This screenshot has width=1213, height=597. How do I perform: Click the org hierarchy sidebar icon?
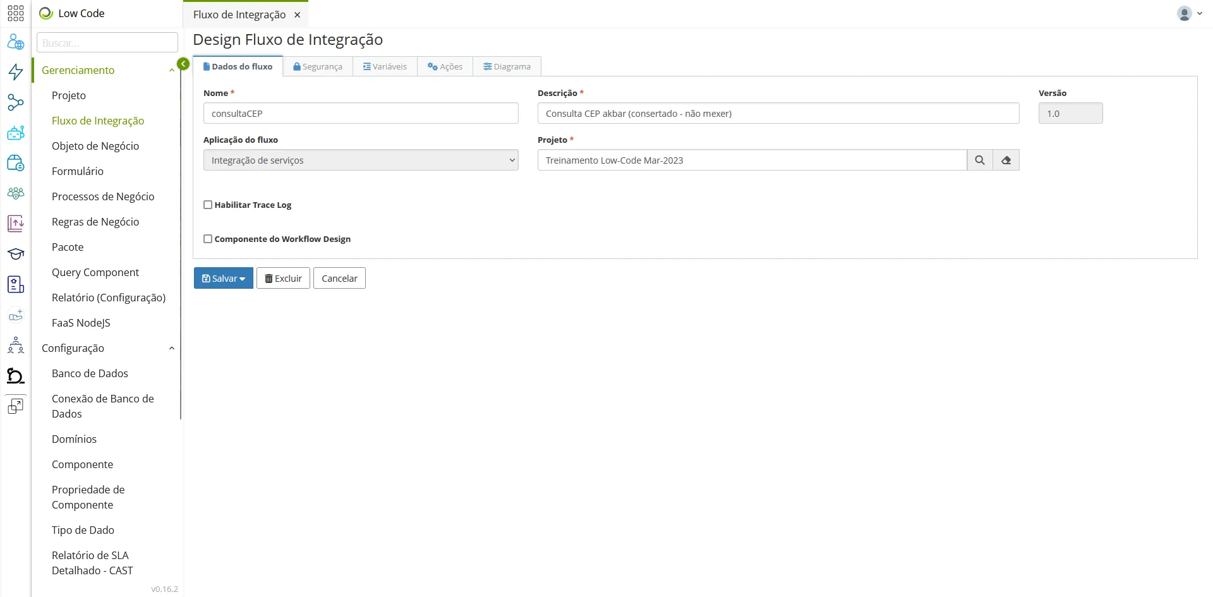pos(16,345)
